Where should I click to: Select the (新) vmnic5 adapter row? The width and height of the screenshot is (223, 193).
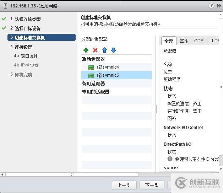[x=116, y=75]
